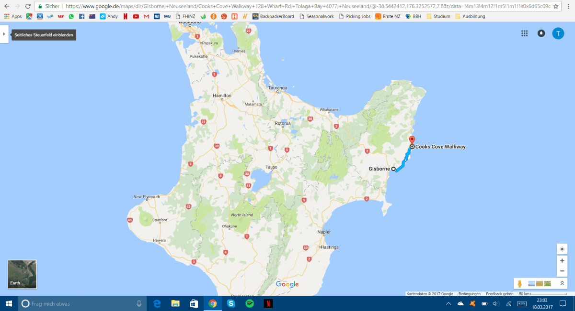Open Avast from the system tray
The image size is (575, 311).
coord(472,303)
